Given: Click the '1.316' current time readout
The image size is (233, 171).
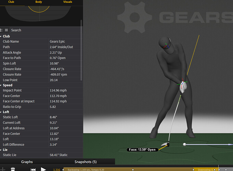Looking at the screenshot, I should (56, 170).
